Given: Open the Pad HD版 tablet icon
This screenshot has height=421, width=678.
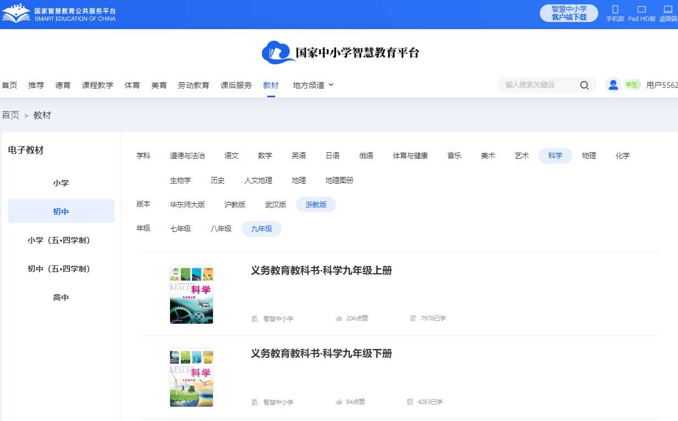Looking at the screenshot, I should pyautogui.click(x=642, y=9).
